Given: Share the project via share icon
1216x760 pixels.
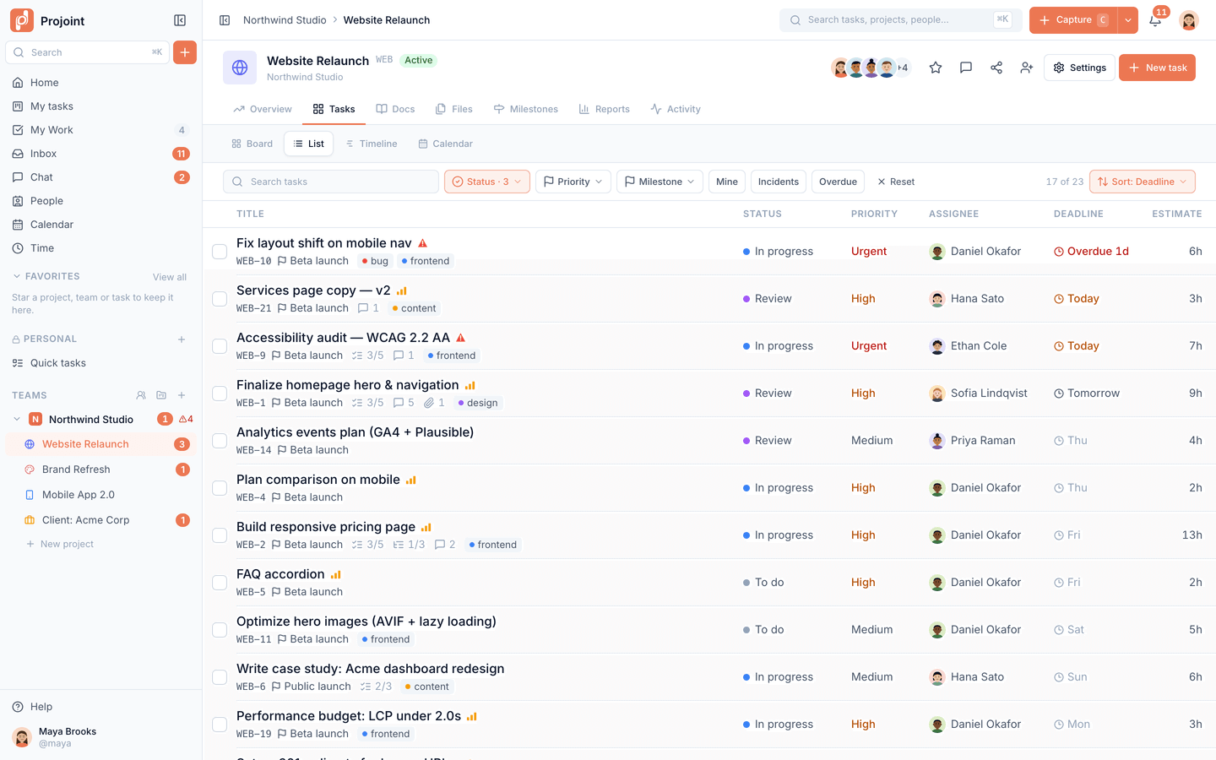Looking at the screenshot, I should point(996,68).
